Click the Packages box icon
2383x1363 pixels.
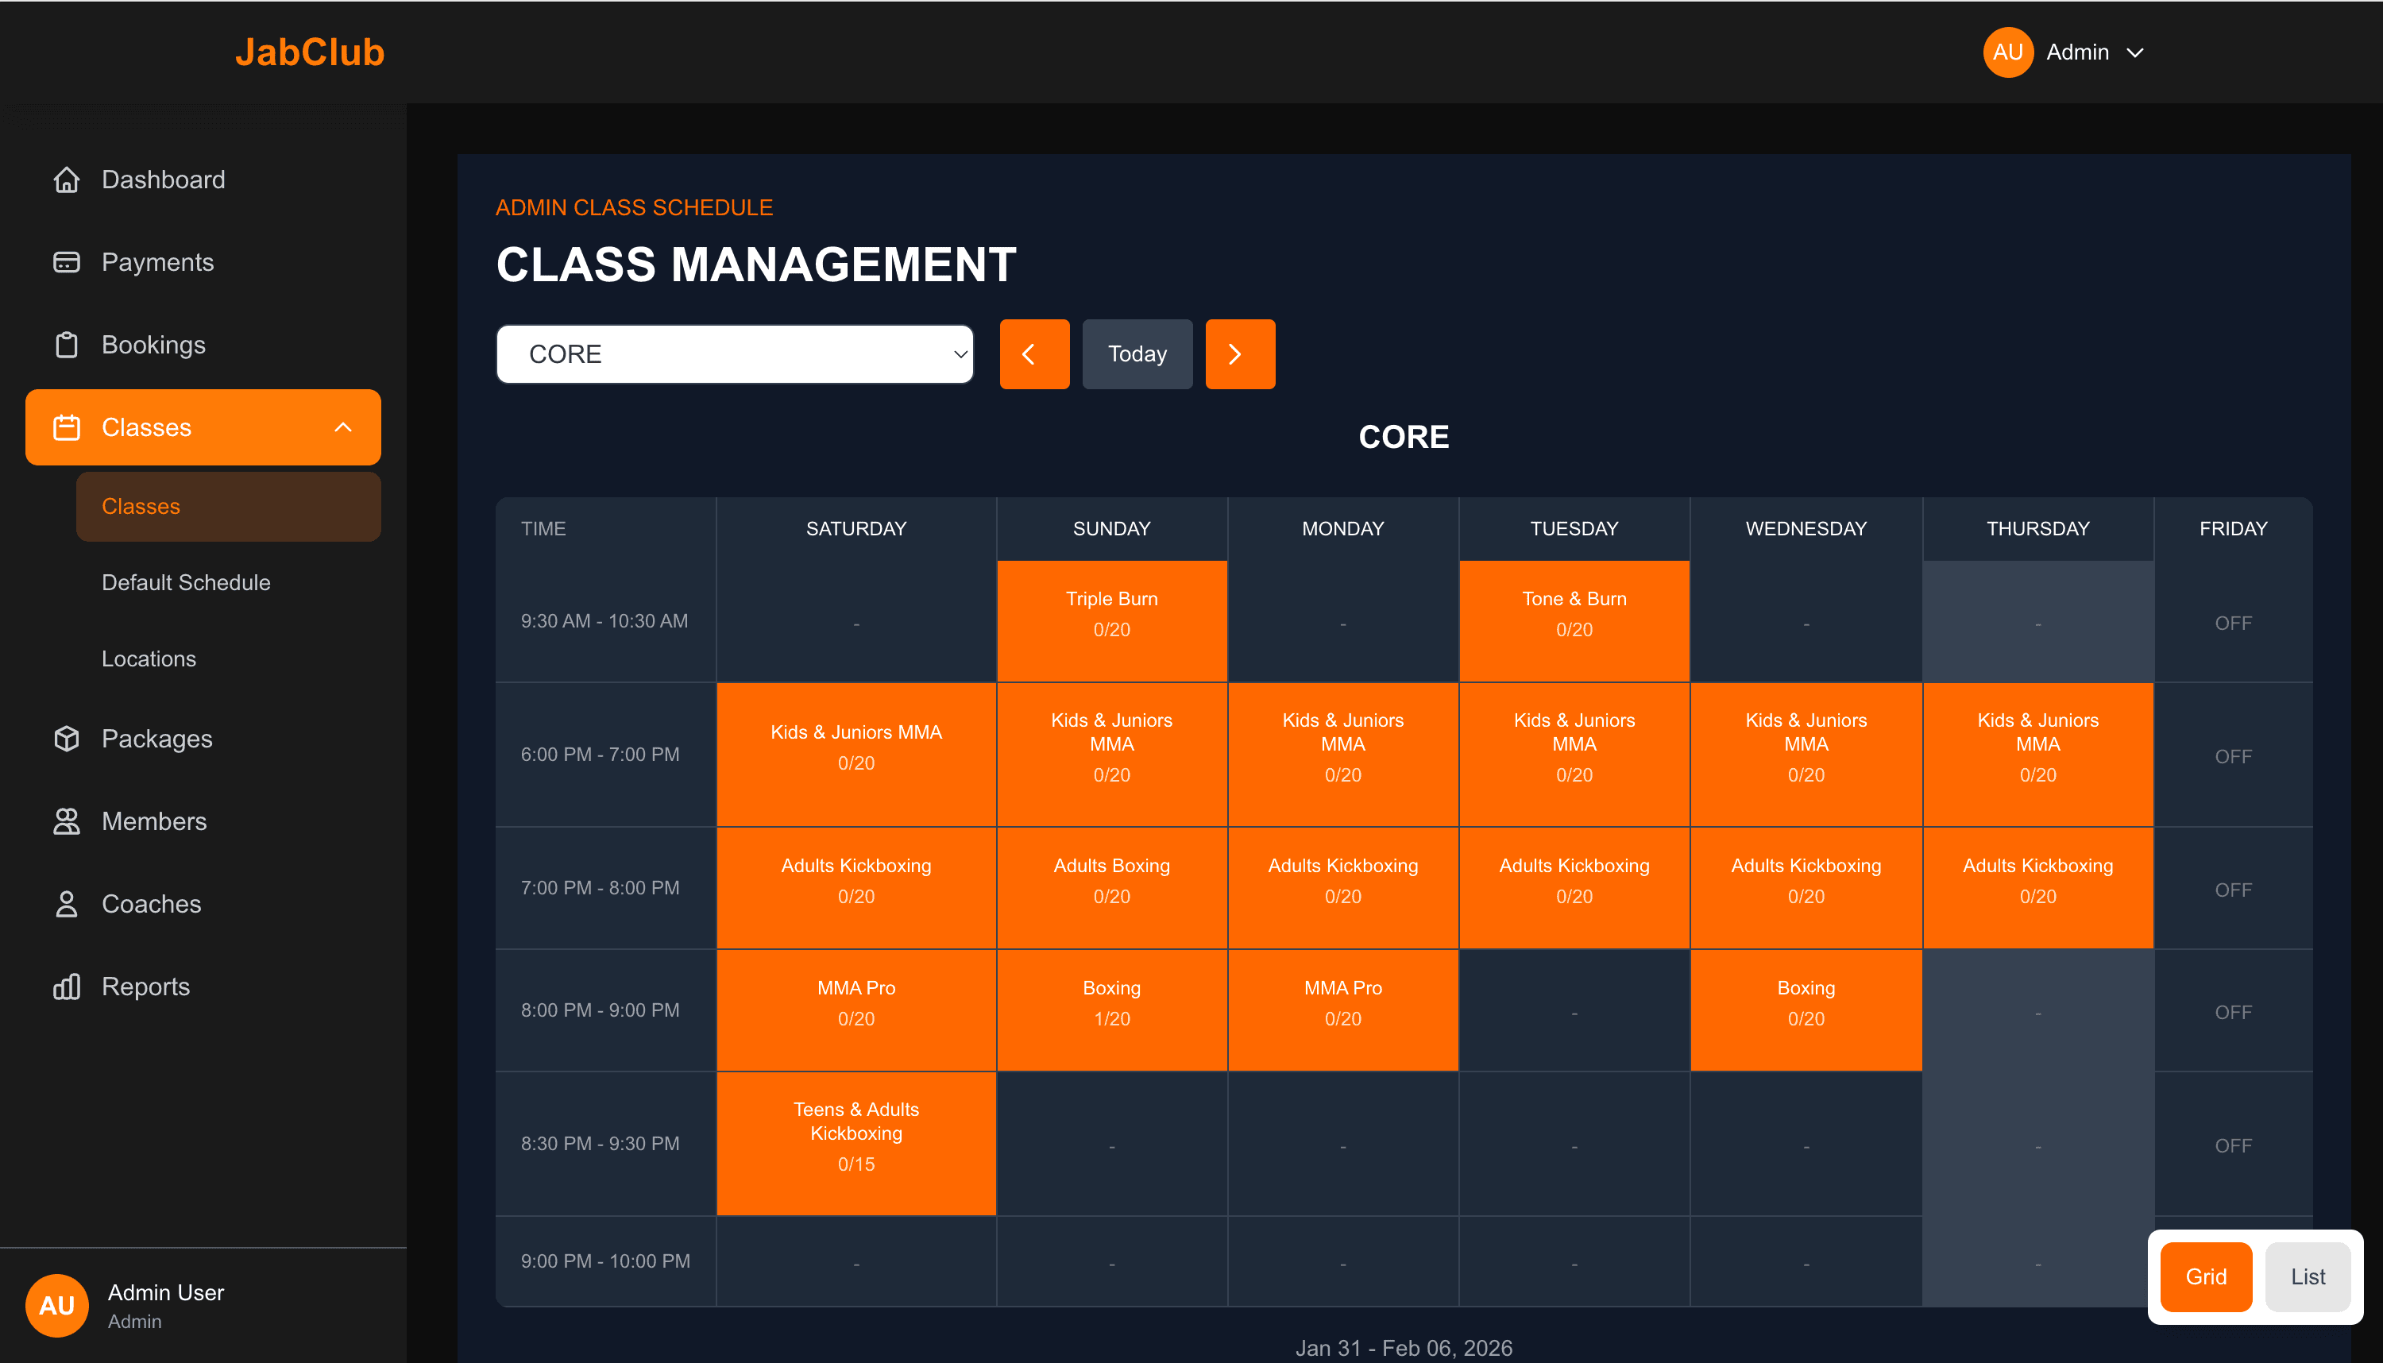pos(67,739)
